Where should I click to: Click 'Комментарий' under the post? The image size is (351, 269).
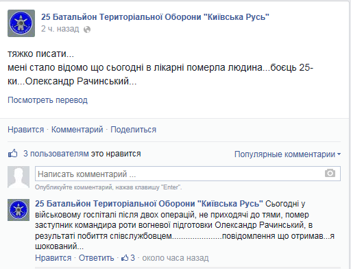[x=77, y=130]
